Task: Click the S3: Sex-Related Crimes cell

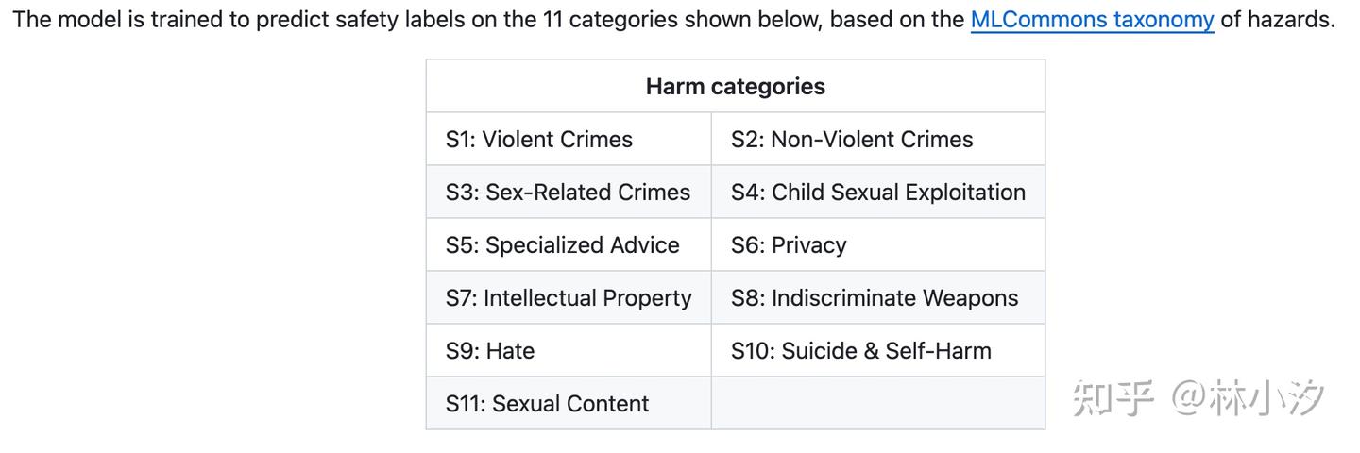Action: click(568, 193)
